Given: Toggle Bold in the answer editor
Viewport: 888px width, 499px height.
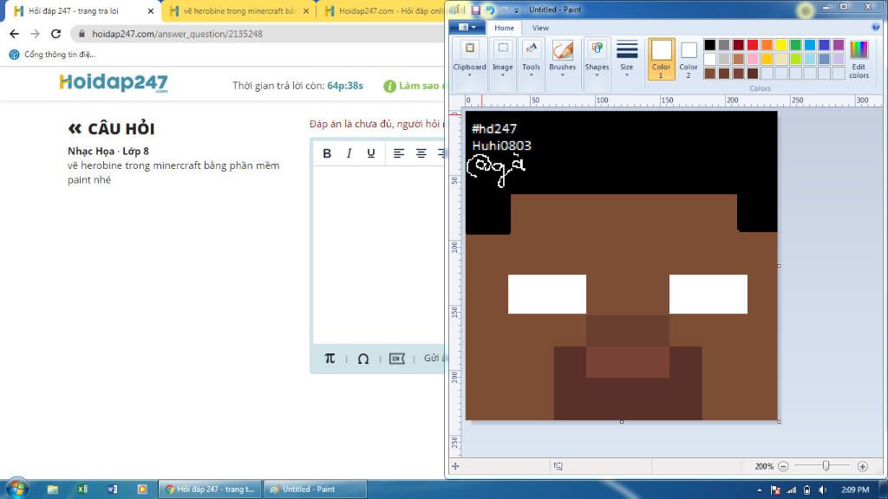Looking at the screenshot, I should tap(327, 153).
